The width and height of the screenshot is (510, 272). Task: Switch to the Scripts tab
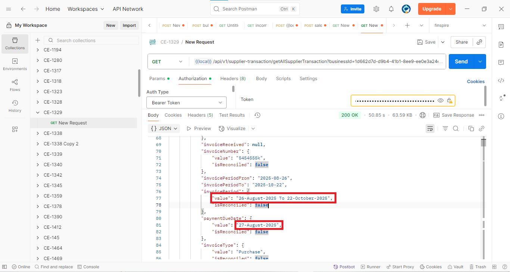click(283, 79)
